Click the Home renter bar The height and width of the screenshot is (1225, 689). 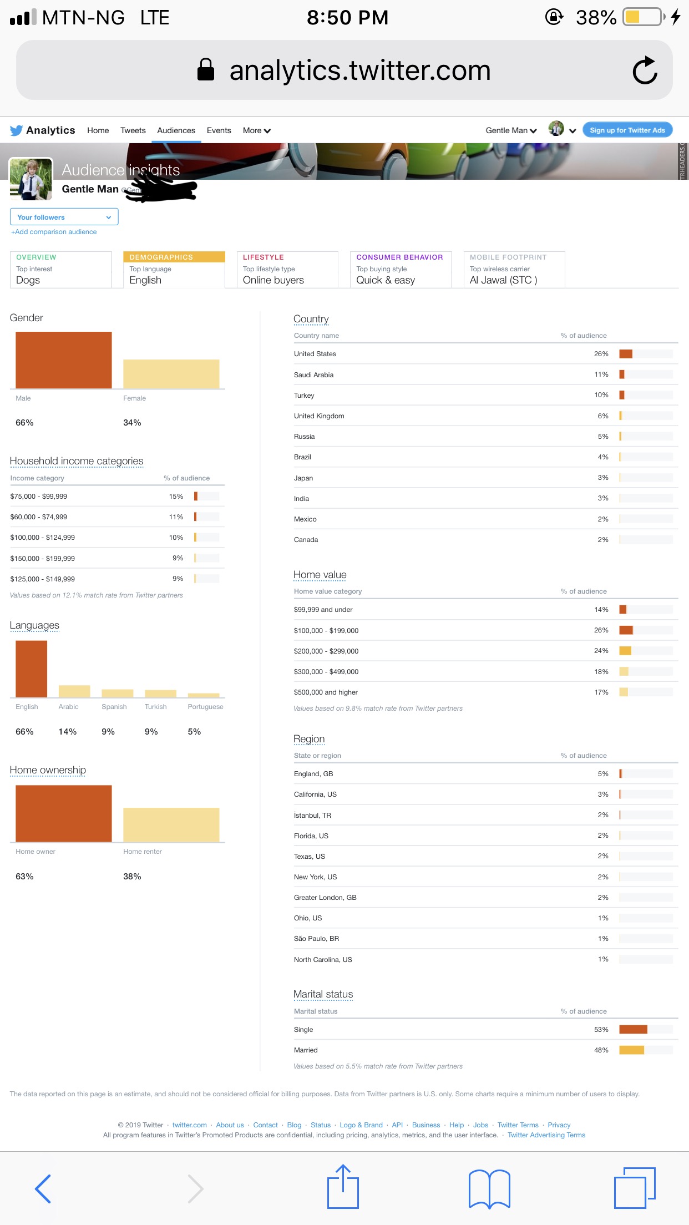[171, 824]
